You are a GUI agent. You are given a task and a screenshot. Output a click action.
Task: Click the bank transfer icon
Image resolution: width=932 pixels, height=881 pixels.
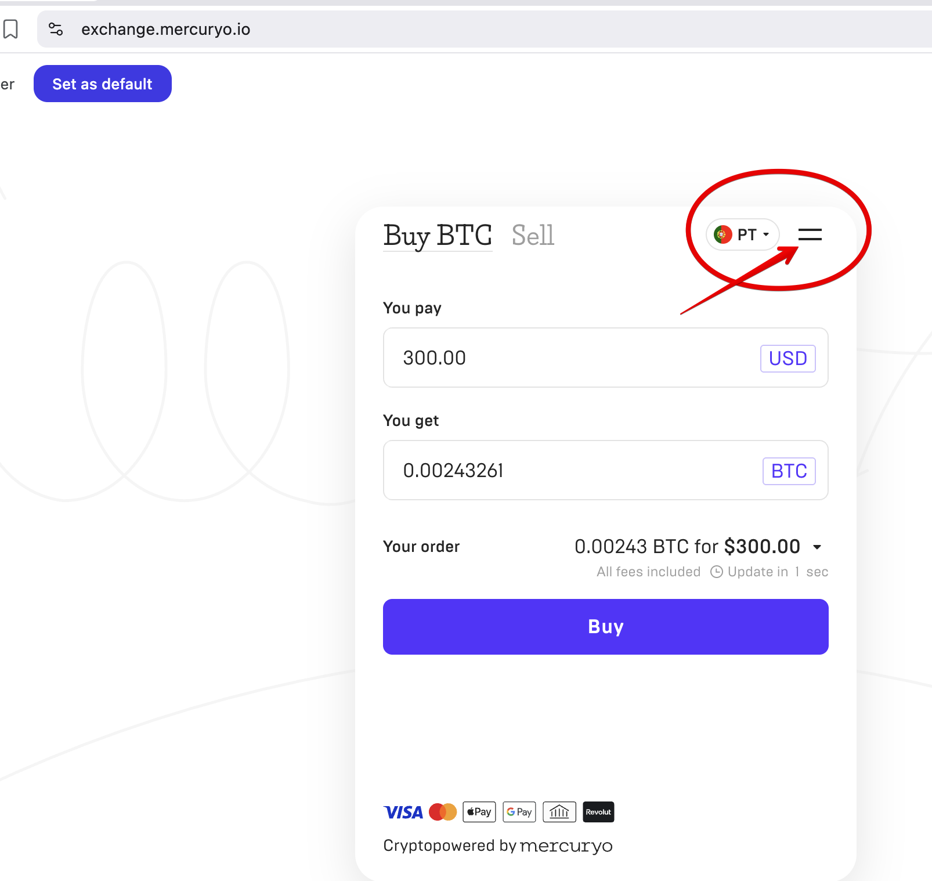(559, 812)
